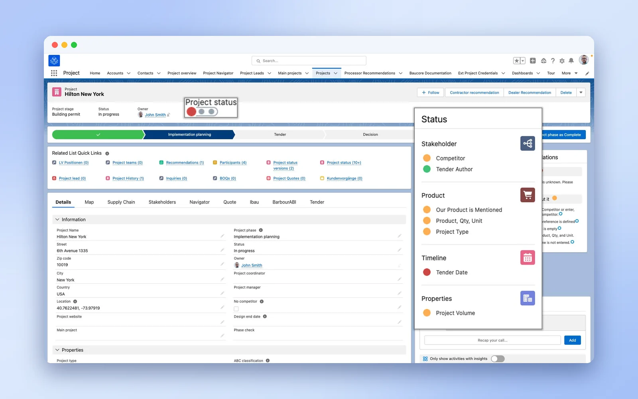Open the App Launcher grid icon
The width and height of the screenshot is (638, 399).
[x=54, y=73]
